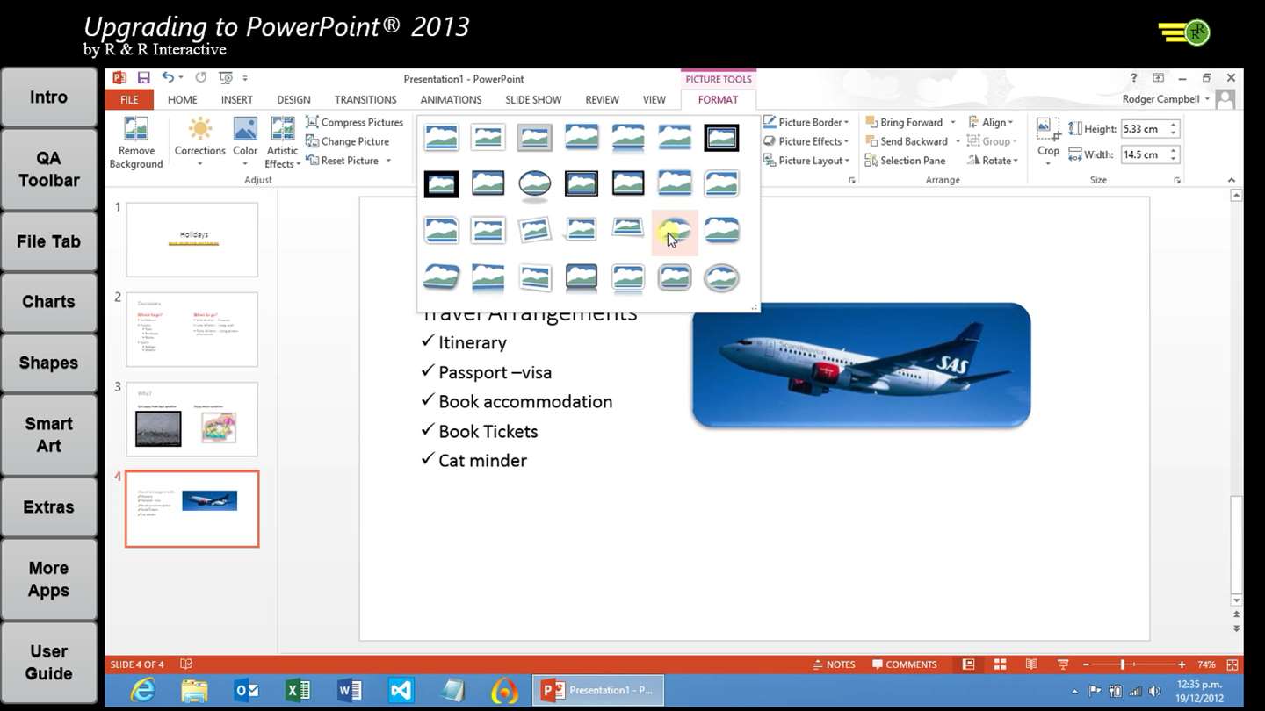Open the Picture Border dropdown

point(806,122)
